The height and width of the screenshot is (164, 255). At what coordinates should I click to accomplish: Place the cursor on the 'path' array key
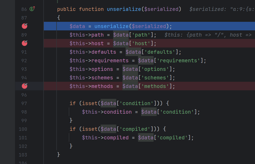(x=141, y=35)
